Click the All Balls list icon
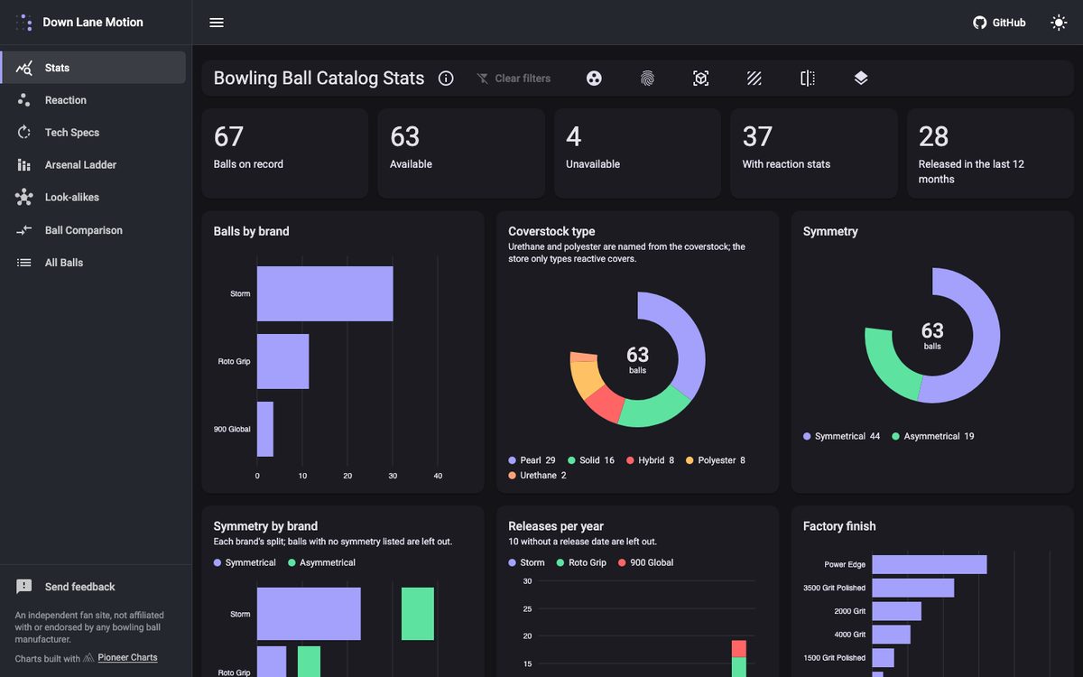1083x677 pixels. [24, 263]
